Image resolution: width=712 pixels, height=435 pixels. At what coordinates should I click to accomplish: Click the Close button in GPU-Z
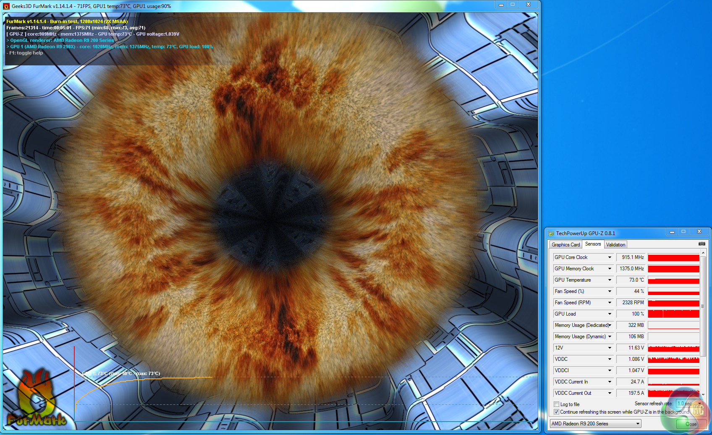pos(691,424)
